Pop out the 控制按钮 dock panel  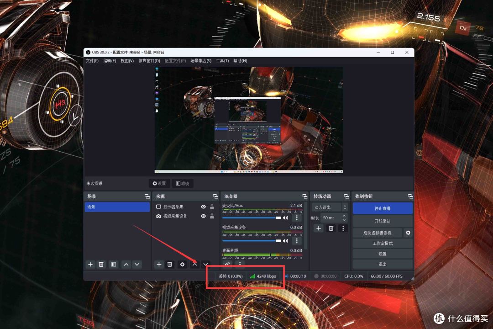point(410,196)
